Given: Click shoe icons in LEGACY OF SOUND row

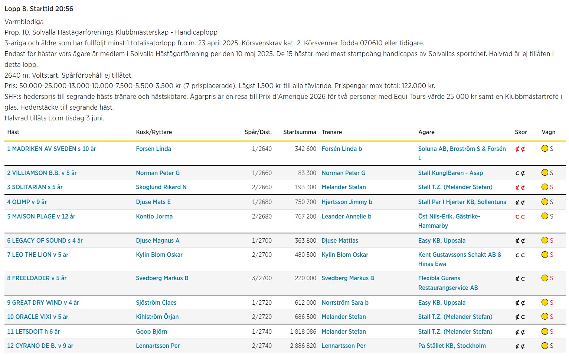Looking at the screenshot, I should (520, 241).
